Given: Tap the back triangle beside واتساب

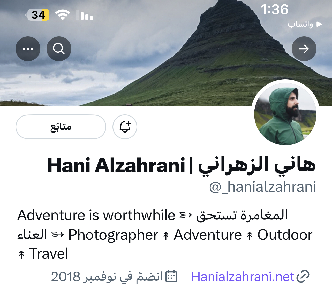Looking at the screenshot, I should click(x=319, y=24).
